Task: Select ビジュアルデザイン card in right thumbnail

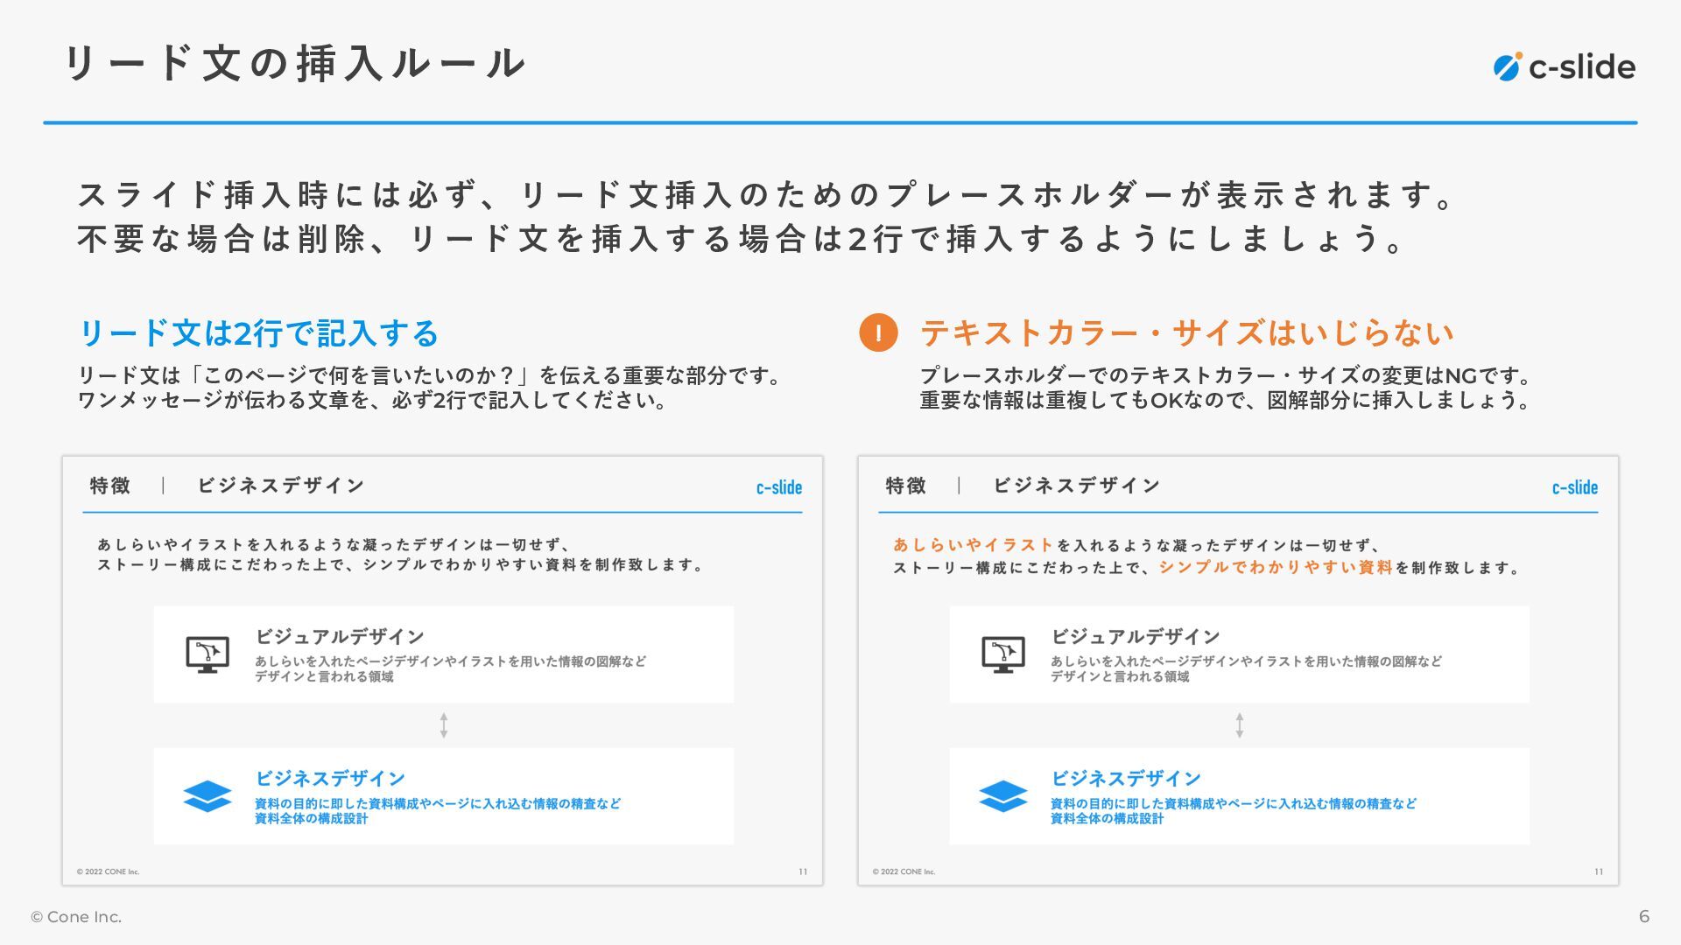Action: 1240,654
